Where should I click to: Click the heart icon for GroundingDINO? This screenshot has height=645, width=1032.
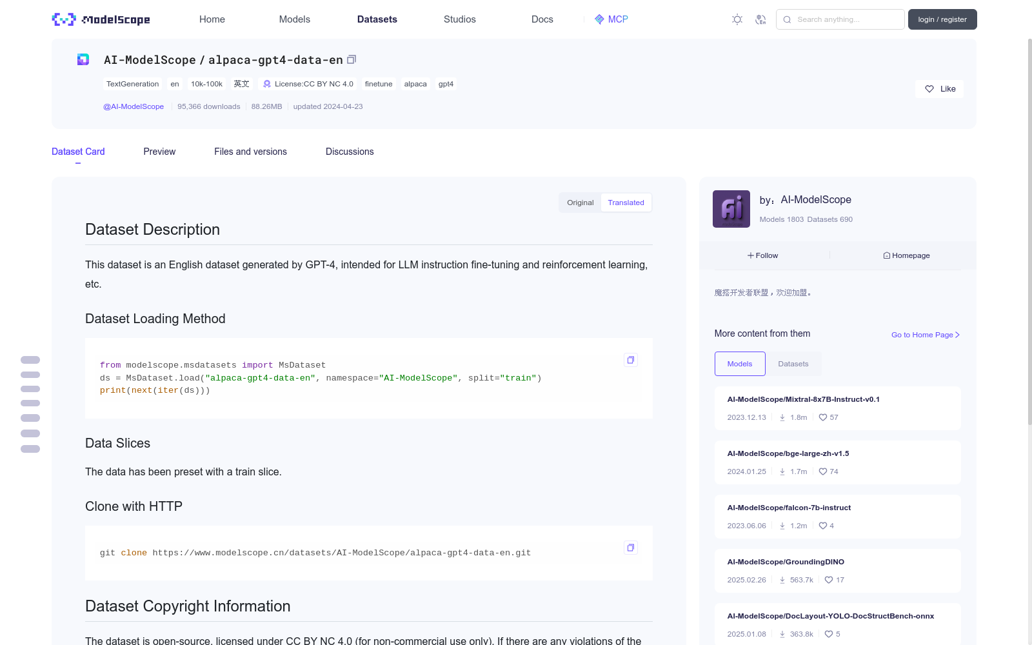click(829, 580)
